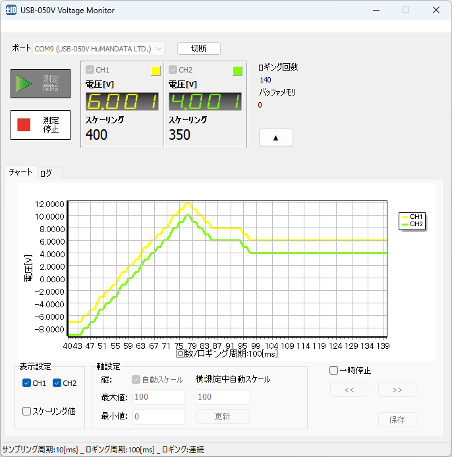Viewport: 452px width, 457px height.
Task: Toggle the 一時停止 pause checkbox
Action: point(334,371)
